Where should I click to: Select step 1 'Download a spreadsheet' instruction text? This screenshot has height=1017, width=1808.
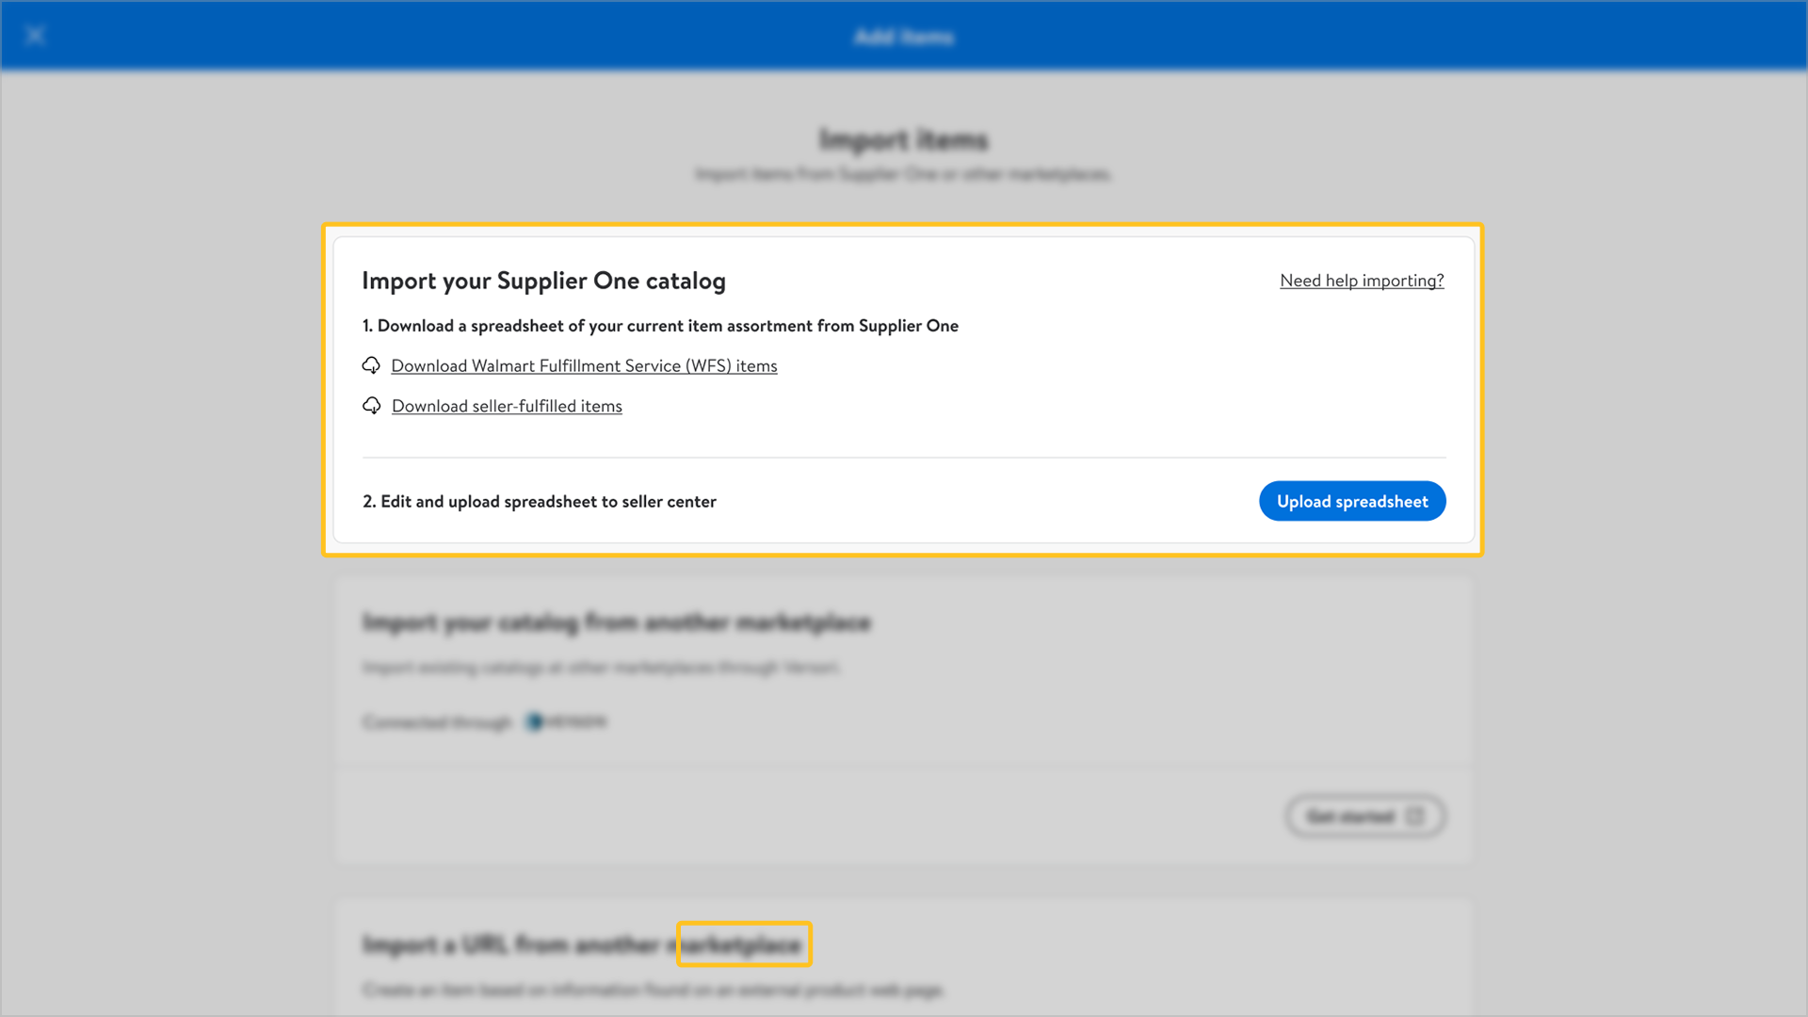[660, 326]
